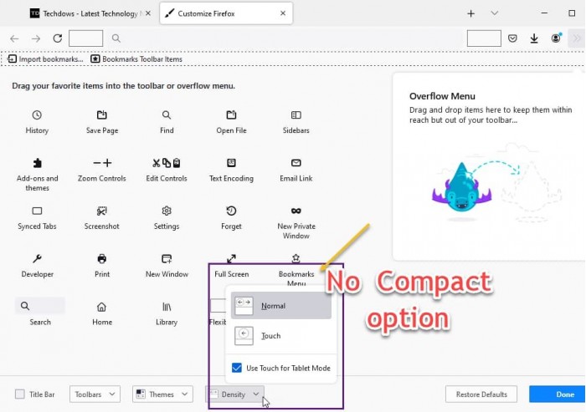Select the Screenshot tool icon
Viewport: 586px width, 412px height.
tap(101, 211)
